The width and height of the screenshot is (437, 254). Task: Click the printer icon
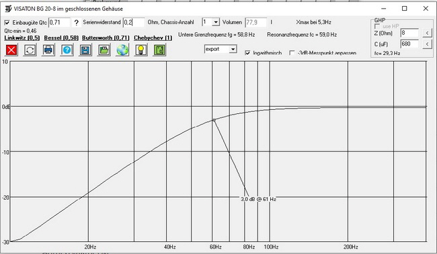point(48,50)
